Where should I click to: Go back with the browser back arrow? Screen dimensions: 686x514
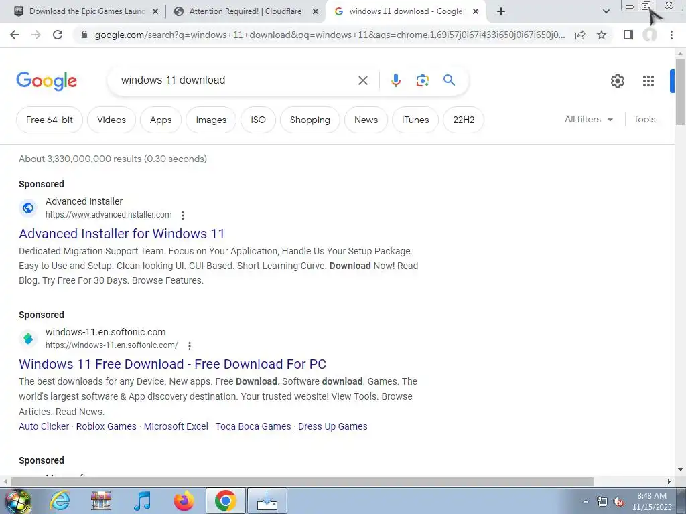[x=15, y=35]
